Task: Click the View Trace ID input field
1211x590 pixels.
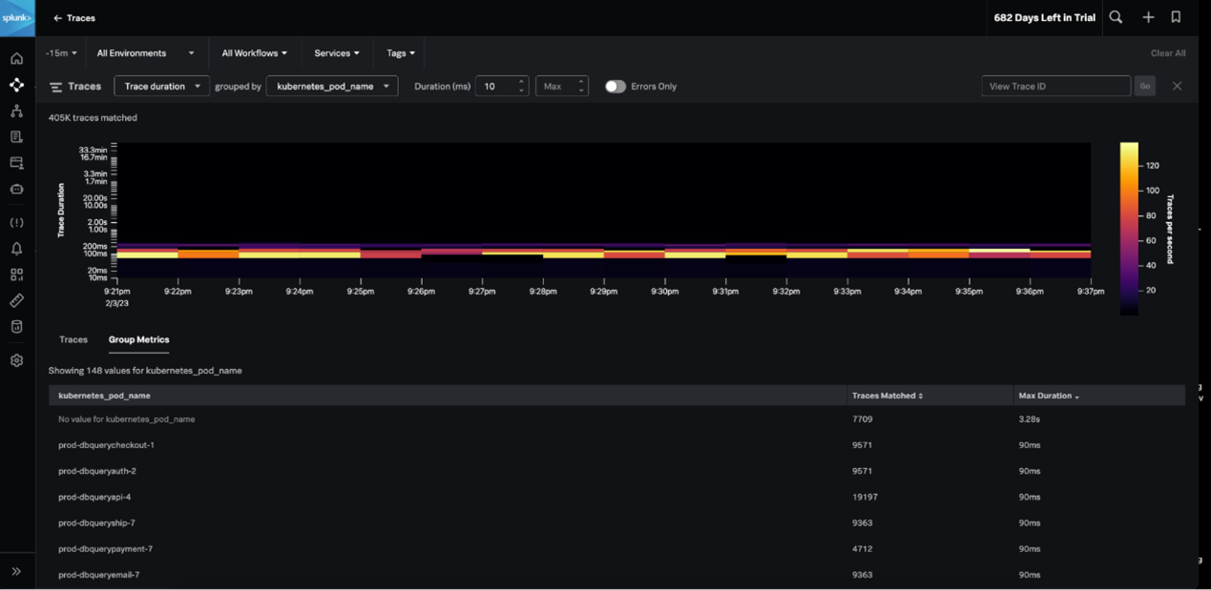Action: tap(1055, 87)
